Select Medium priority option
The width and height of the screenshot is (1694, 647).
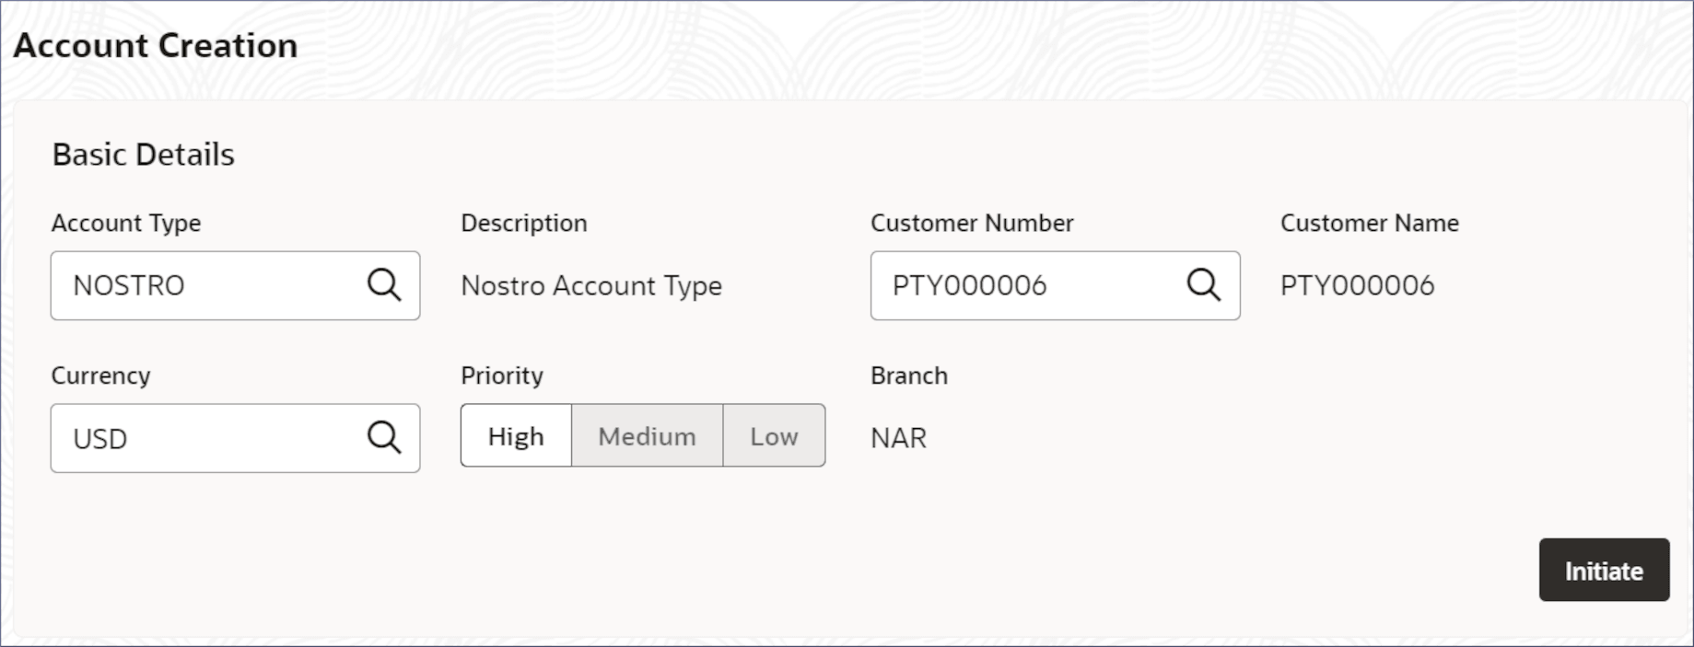tap(647, 436)
